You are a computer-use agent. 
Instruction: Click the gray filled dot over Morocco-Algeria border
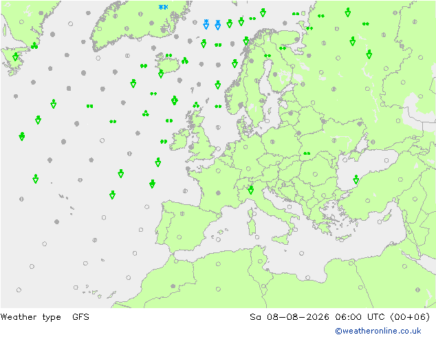[173, 286]
